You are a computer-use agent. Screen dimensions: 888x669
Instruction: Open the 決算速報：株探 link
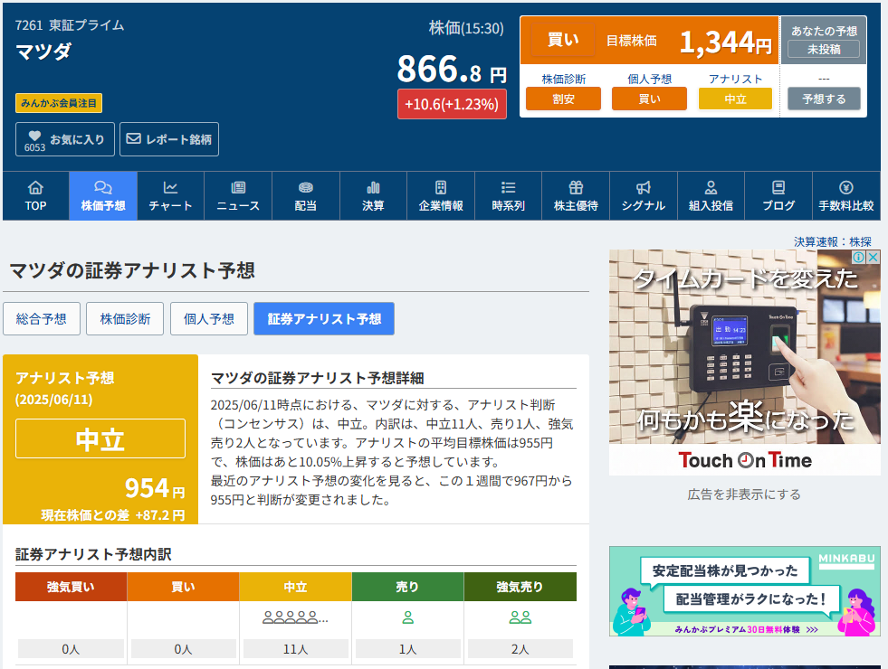click(x=833, y=241)
